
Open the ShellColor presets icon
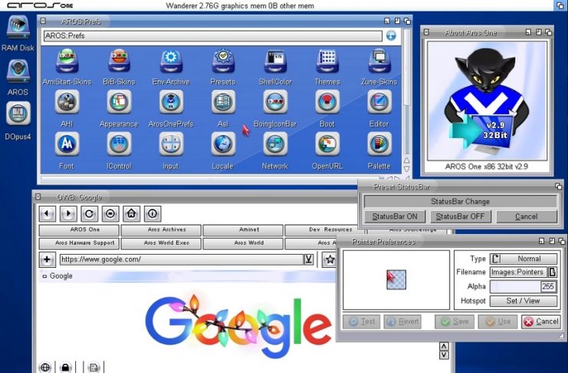click(x=274, y=62)
